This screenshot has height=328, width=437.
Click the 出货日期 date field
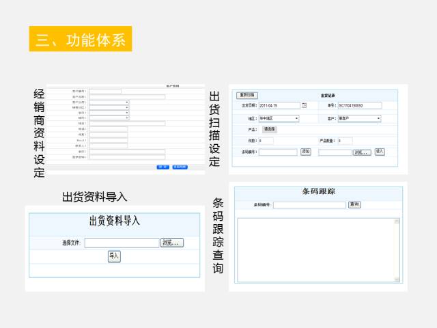click(279, 105)
